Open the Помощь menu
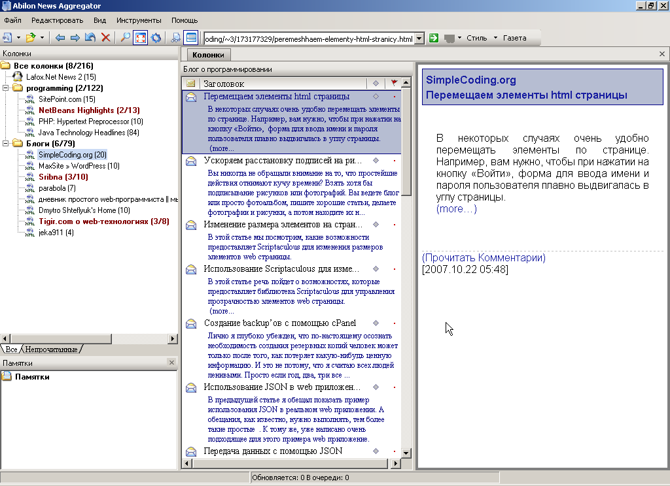670x486 pixels. click(x=185, y=20)
